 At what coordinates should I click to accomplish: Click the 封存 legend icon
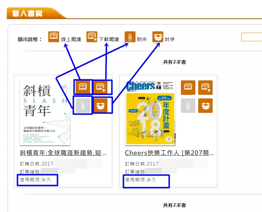point(158,37)
